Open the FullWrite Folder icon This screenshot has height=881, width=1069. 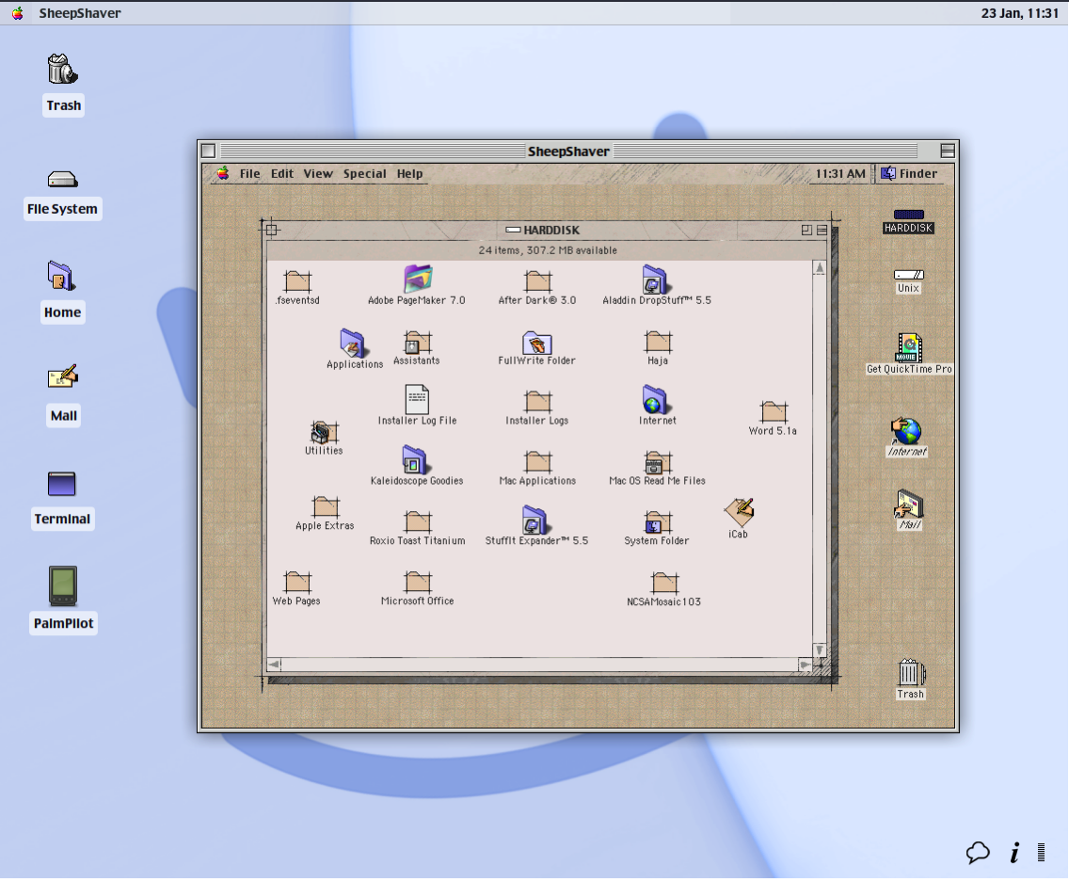tap(537, 342)
